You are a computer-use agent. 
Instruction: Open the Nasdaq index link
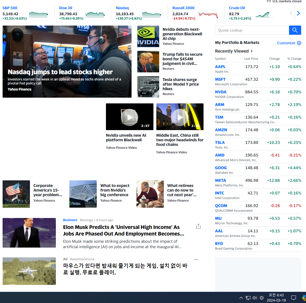tap(122, 8)
